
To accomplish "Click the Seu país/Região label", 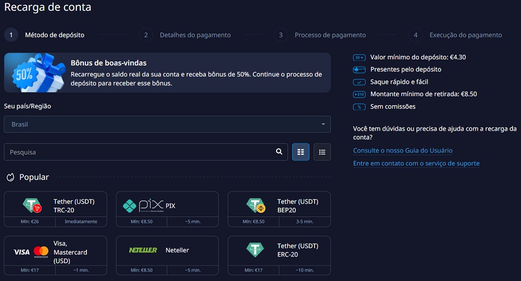I will click(x=28, y=106).
